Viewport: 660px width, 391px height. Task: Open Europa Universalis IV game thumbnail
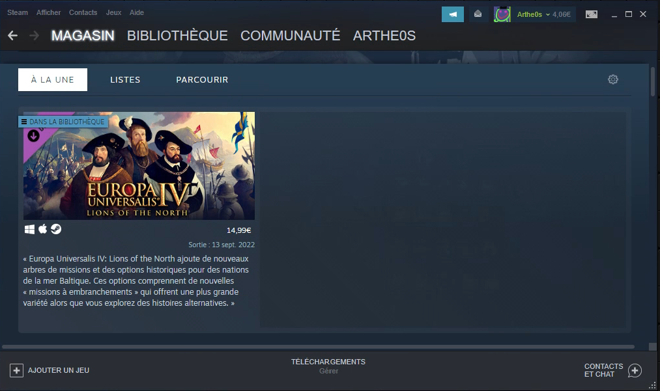pos(139,166)
